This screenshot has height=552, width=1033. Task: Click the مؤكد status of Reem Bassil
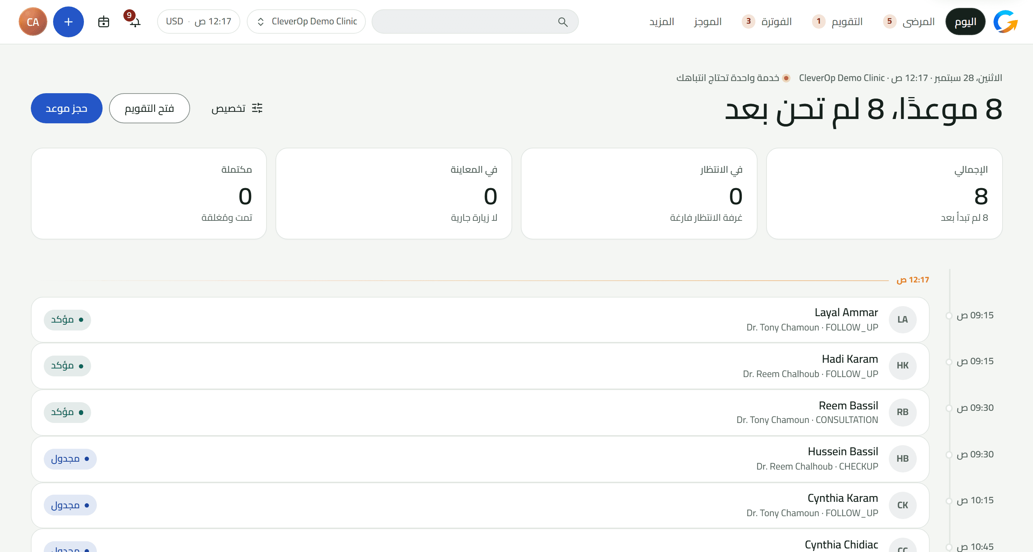pyautogui.click(x=67, y=413)
